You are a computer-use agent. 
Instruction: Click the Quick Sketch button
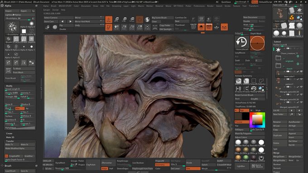point(257,166)
